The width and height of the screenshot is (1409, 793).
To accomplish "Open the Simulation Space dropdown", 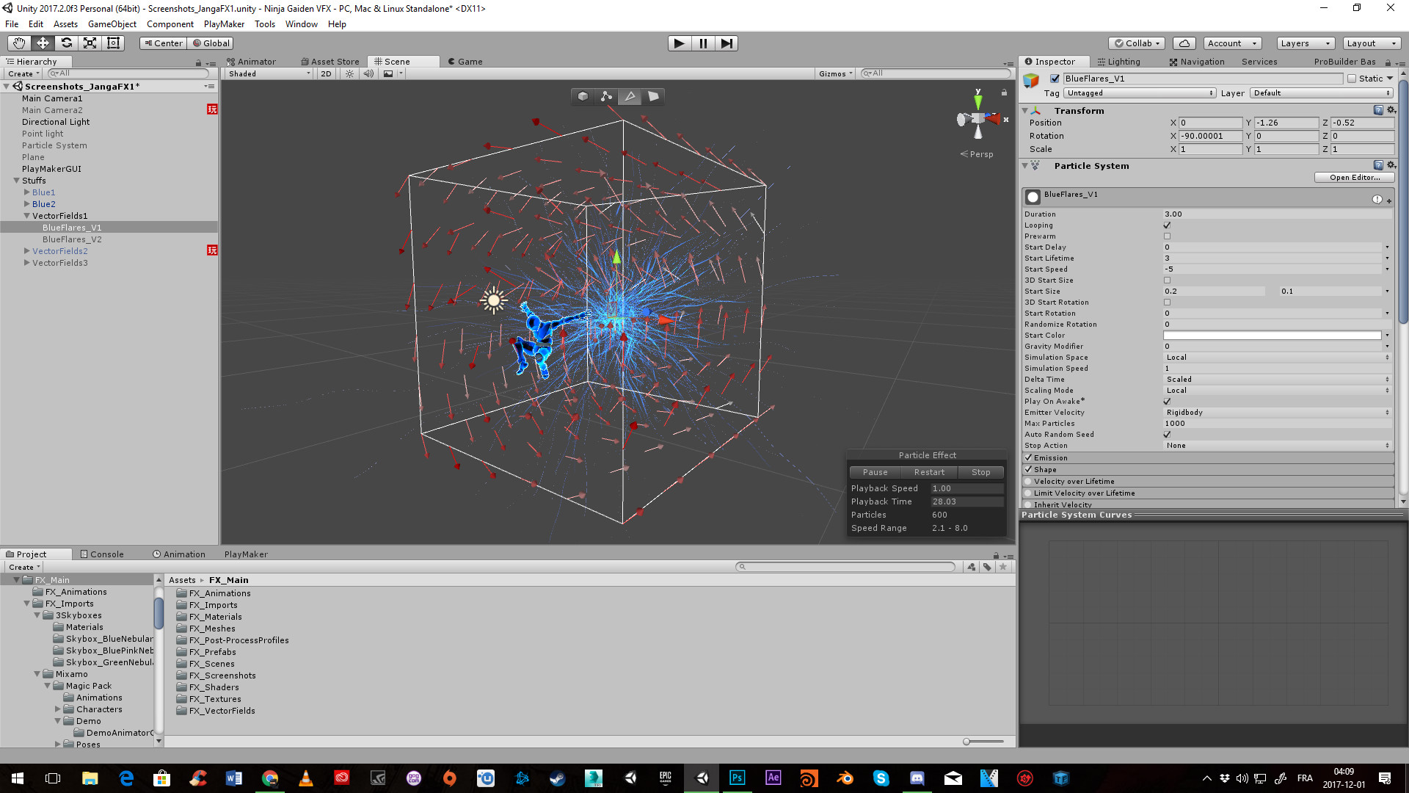I will 1276,358.
